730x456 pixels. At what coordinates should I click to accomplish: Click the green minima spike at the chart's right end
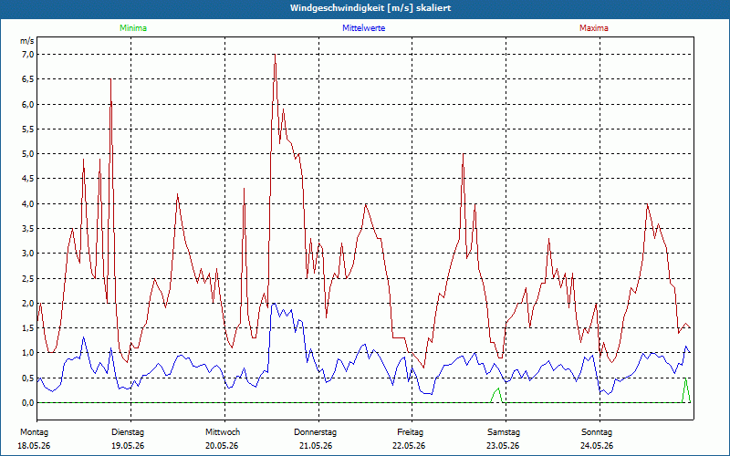[686, 390]
